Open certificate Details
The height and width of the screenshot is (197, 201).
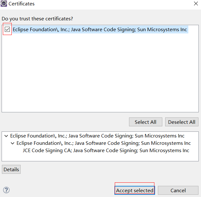[11, 169]
